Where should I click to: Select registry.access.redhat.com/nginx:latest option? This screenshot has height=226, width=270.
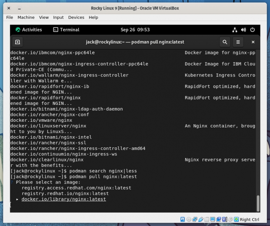pos(76,188)
